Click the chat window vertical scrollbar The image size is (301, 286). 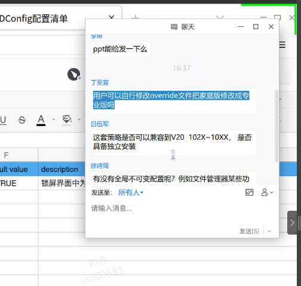[x=277, y=126]
